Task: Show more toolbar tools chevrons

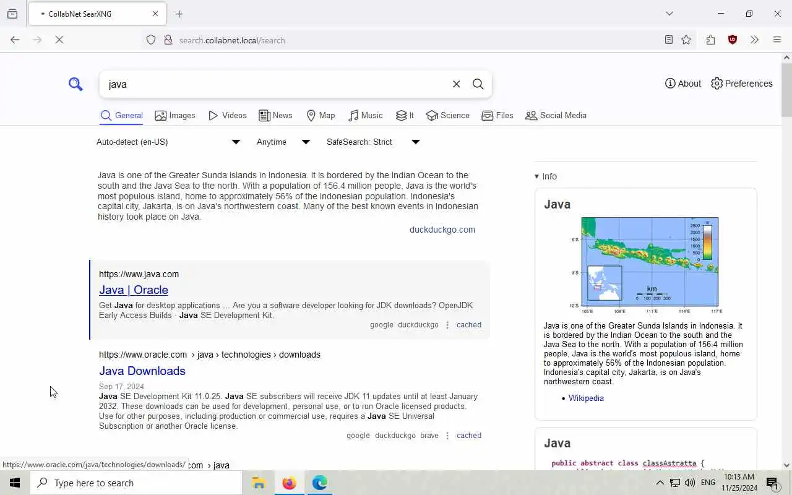Action: coord(754,40)
